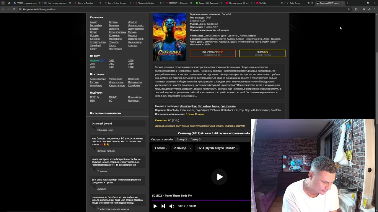Open the '2 эпизод' episode dropdown
This screenshot has height=212, width=378.
click(182, 148)
